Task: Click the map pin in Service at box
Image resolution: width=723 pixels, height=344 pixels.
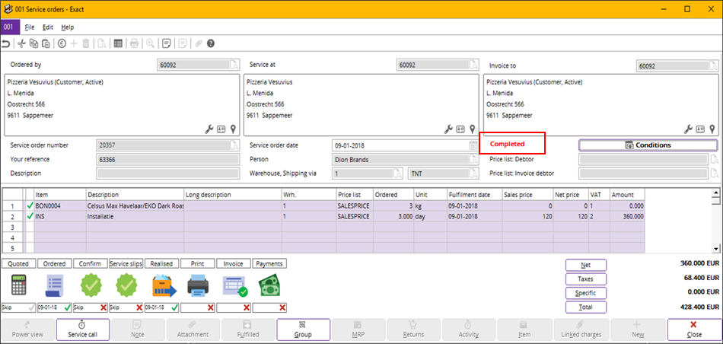Action: [x=472, y=129]
